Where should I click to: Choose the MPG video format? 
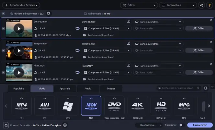coord(184,106)
